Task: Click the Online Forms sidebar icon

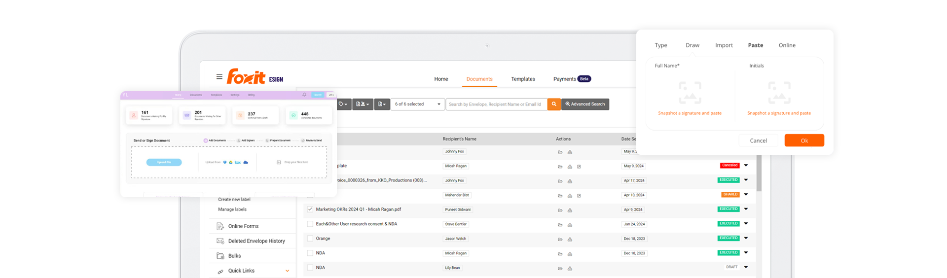Action: [x=220, y=226]
